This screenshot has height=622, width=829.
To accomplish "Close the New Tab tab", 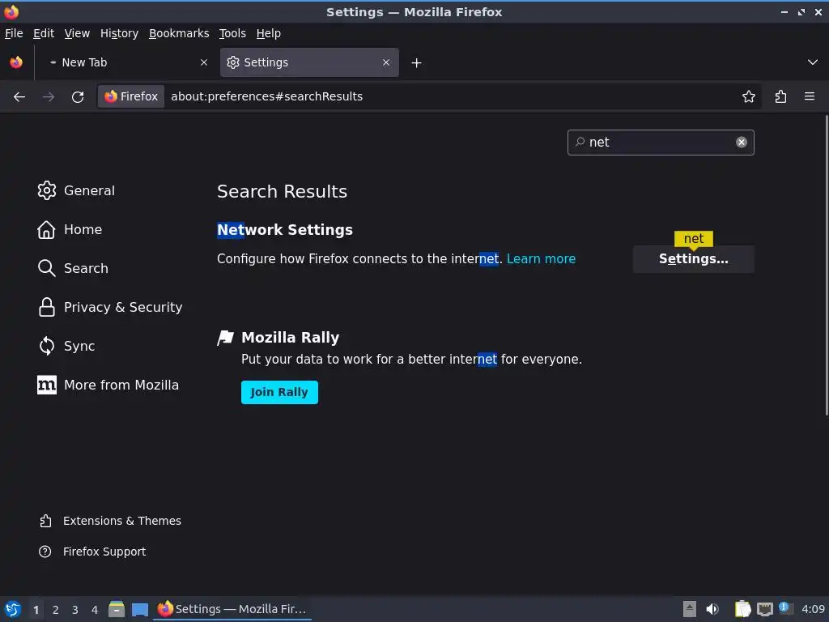I will click(204, 62).
